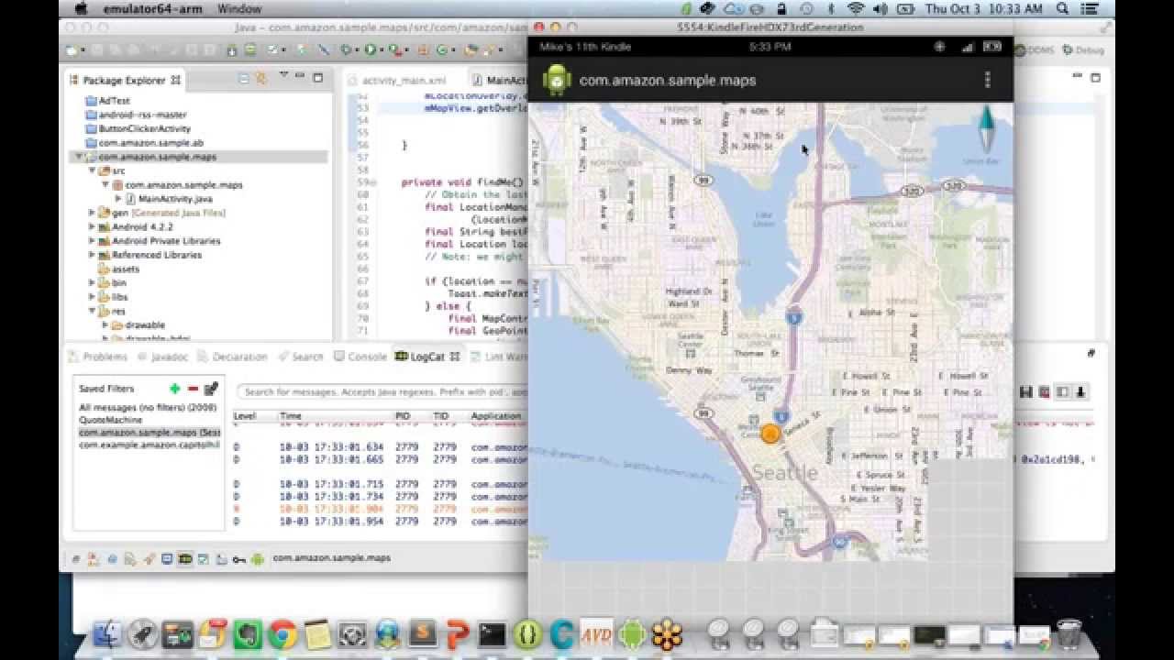Click the green Android icon in Eclipse bottom bar
This screenshot has width=1174, height=660.
257,558
